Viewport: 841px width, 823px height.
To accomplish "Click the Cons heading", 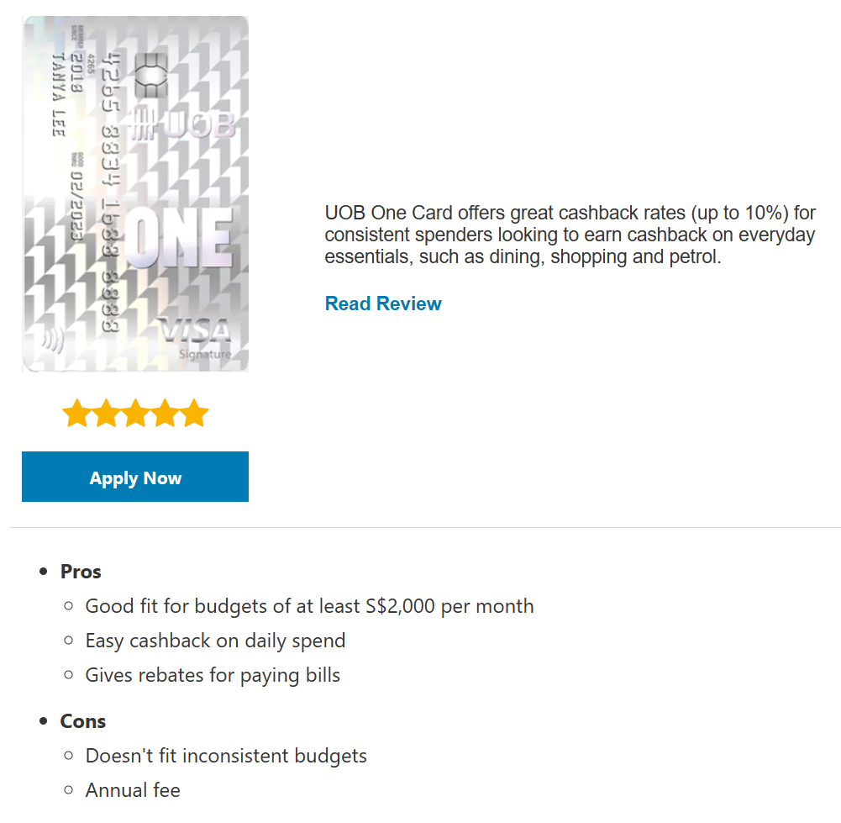I will click(x=83, y=721).
